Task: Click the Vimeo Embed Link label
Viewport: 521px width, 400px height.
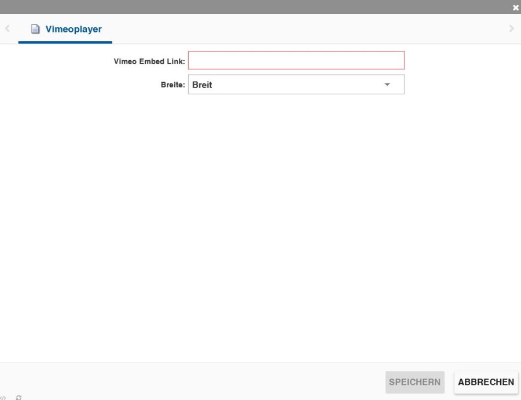Action: (x=149, y=61)
